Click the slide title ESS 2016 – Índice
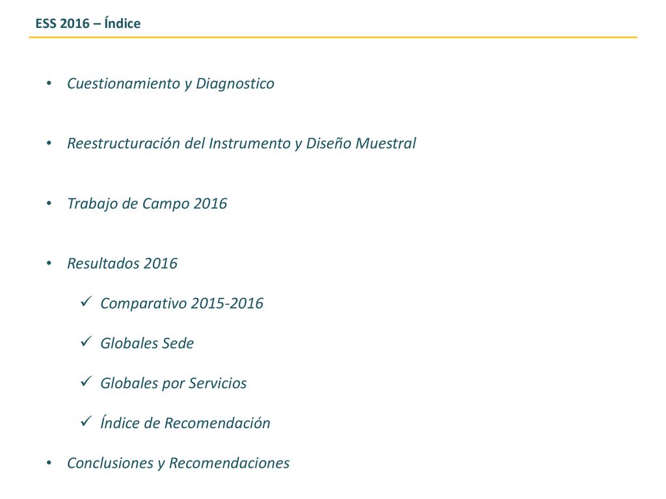This screenshot has height=499, width=666. pos(88,23)
